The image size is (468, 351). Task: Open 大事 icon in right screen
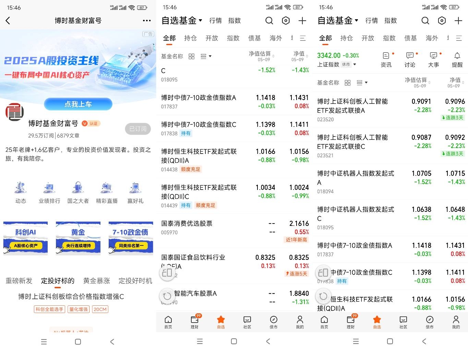[x=434, y=60]
